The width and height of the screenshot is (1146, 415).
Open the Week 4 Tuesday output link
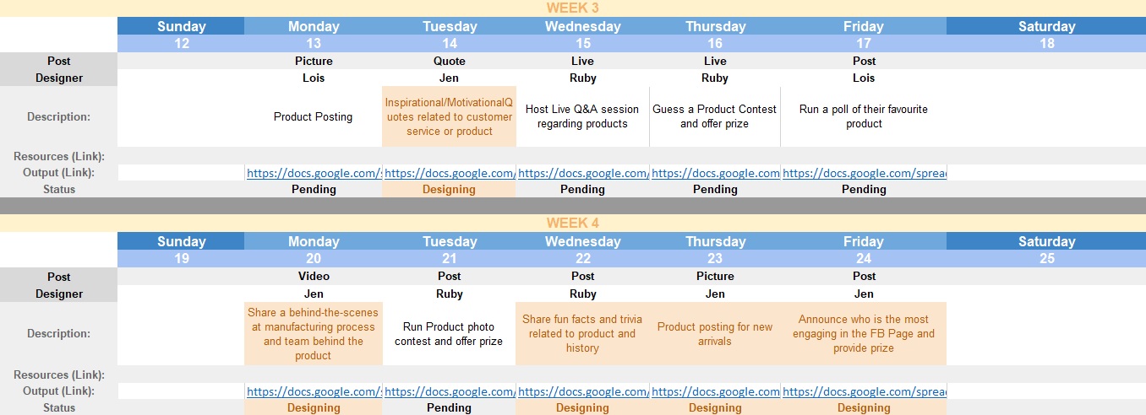pyautogui.click(x=450, y=391)
